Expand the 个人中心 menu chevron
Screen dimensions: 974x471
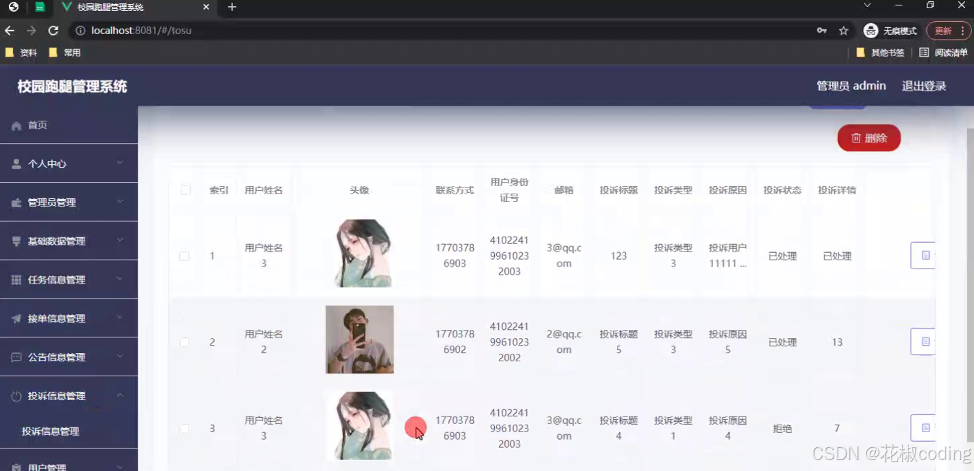120,163
